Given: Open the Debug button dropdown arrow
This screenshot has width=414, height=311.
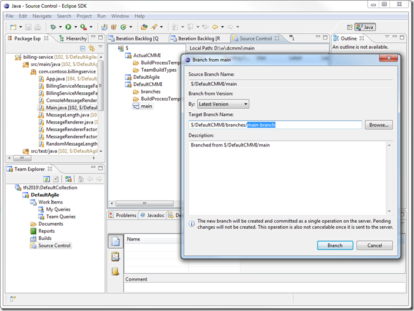Looking at the screenshot, I should click(60, 27).
